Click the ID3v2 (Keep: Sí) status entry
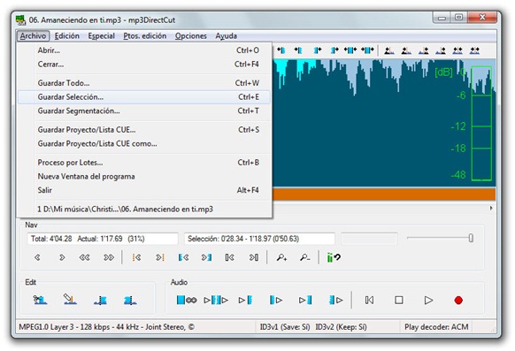515x351 pixels. pyautogui.click(x=341, y=327)
